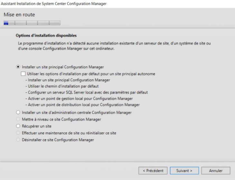This screenshot has height=180, width=235.
Task: Select 'Installer un site principal Configuration Manager' radio button
Action: 18,67
